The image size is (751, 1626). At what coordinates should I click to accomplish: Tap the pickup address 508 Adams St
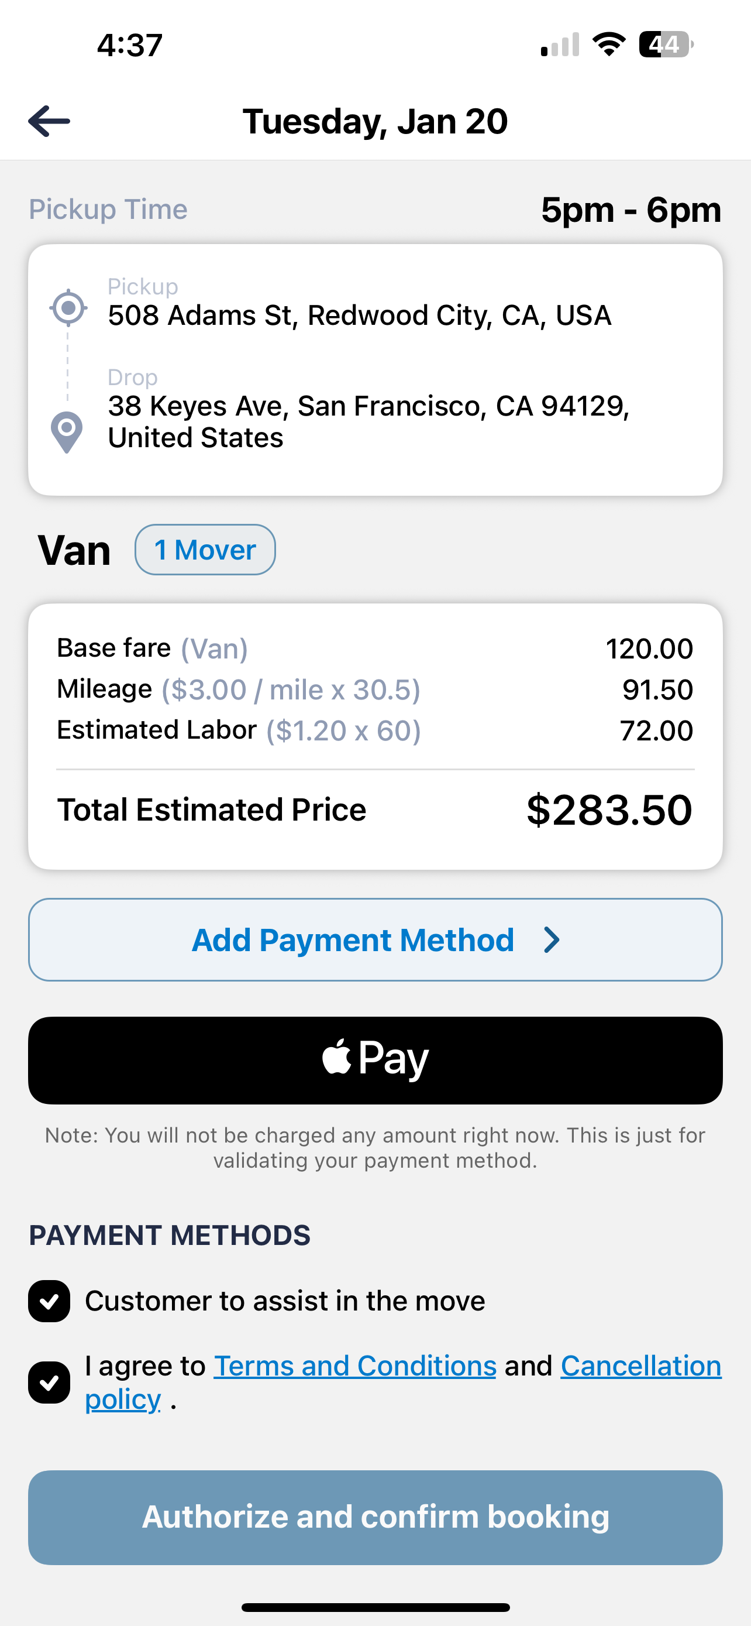pos(360,315)
